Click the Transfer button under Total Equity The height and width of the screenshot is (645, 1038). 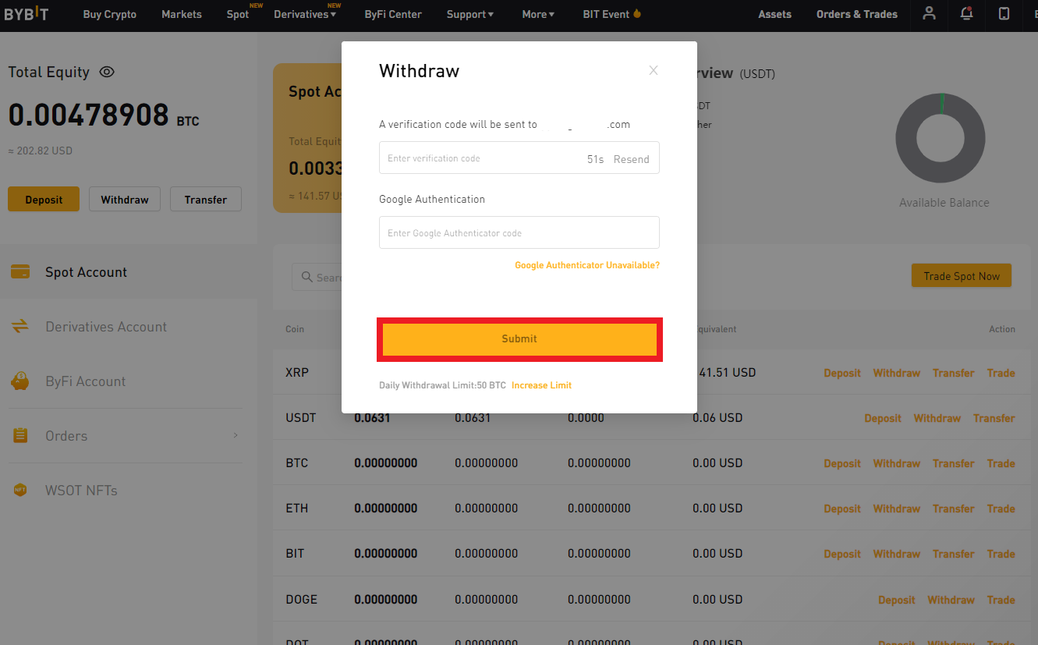click(206, 200)
